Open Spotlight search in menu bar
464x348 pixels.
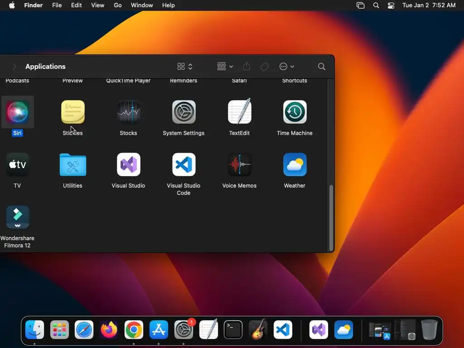tap(376, 5)
